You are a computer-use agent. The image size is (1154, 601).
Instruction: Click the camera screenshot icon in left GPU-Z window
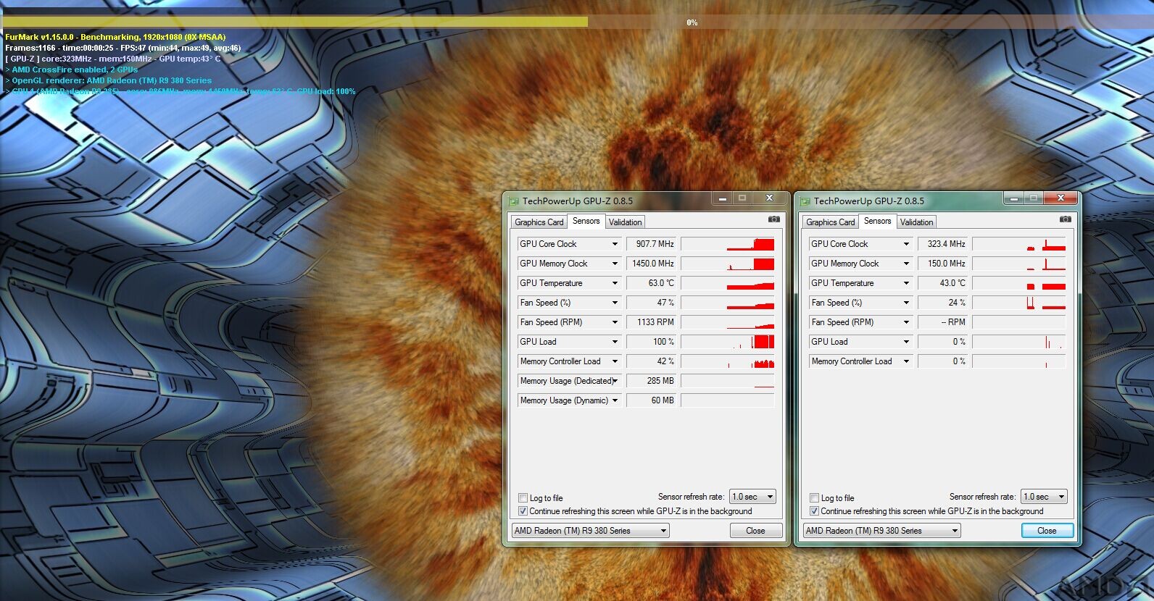tap(774, 219)
